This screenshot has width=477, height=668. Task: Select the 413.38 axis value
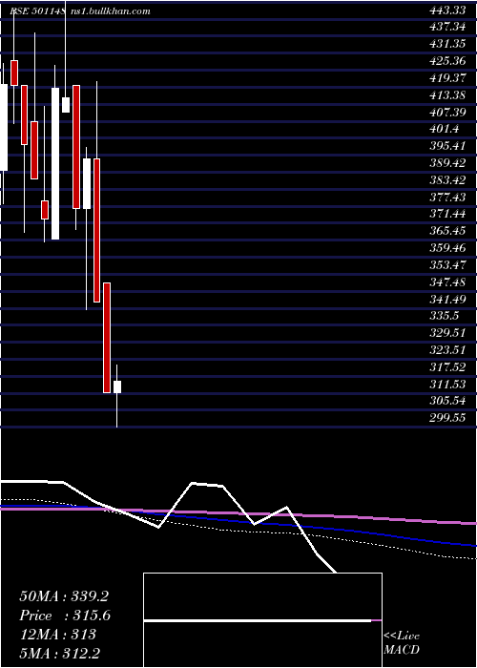[447, 95]
